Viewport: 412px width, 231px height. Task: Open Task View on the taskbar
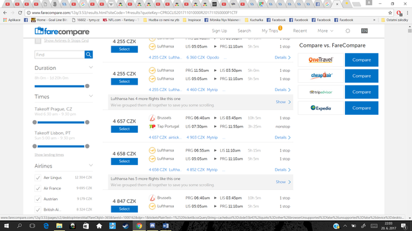32,226
